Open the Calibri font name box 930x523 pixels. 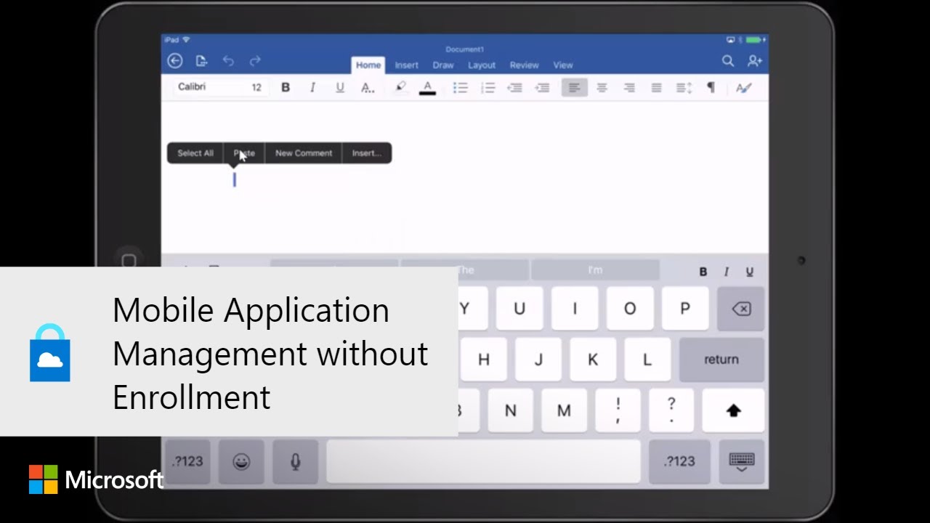[211, 87]
